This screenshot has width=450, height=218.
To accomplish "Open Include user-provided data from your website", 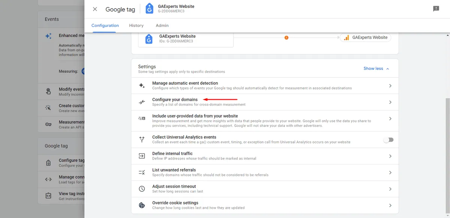I will 265,121.
